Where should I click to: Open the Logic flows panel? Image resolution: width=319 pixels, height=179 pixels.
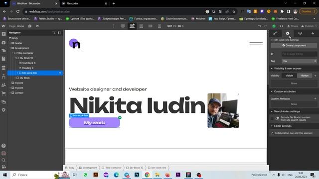3,76
